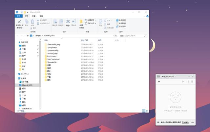Open the Share (共享) ribbon tab
This screenshot has height=132, width=210.
click(x=33, y=16)
